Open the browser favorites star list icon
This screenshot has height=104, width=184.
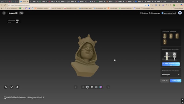170,5
